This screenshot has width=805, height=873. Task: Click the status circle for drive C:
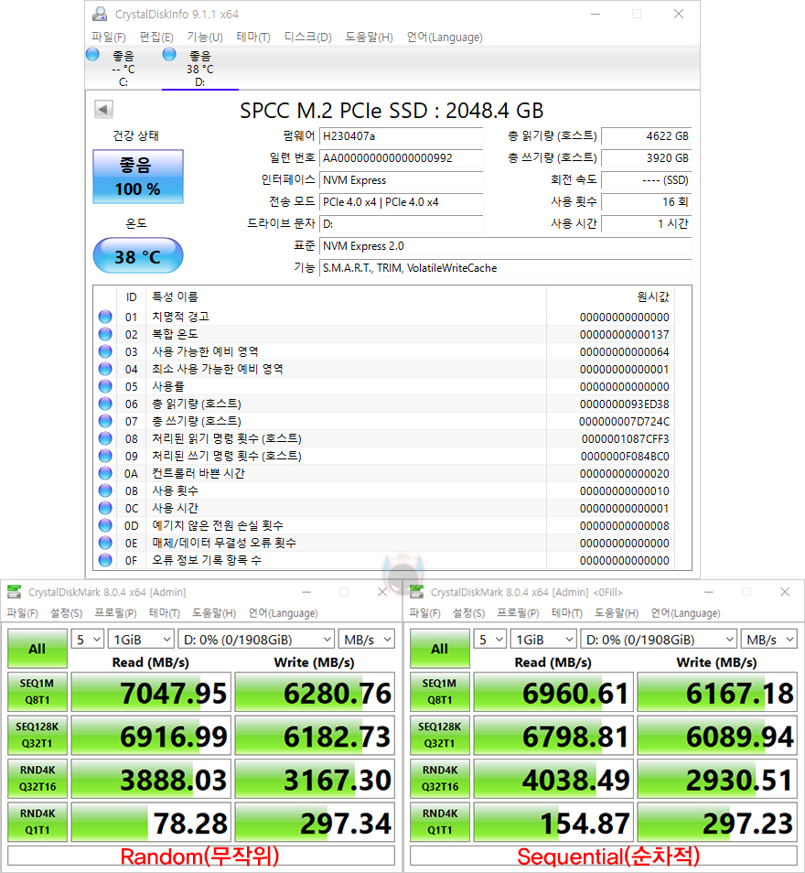coord(92,55)
